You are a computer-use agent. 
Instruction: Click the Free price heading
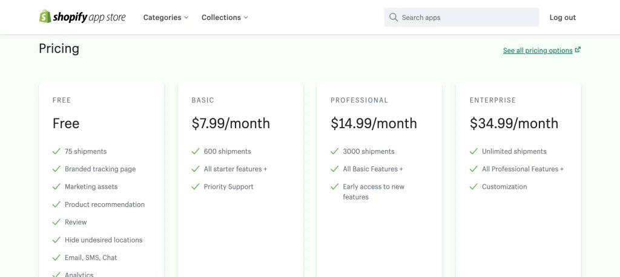(x=66, y=123)
